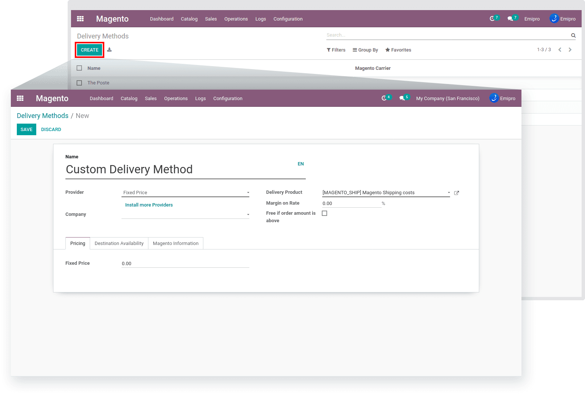Screen dimensions: 585x397
Task: Open My Company (San Francisco) switcher
Action: pos(448,99)
